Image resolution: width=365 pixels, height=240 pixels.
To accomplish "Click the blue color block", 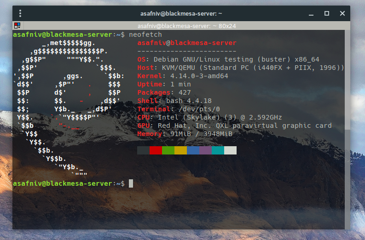I will click(193, 150).
